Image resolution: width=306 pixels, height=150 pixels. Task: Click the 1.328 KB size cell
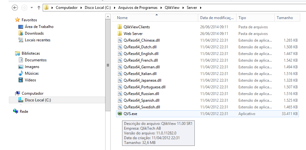click(291, 80)
